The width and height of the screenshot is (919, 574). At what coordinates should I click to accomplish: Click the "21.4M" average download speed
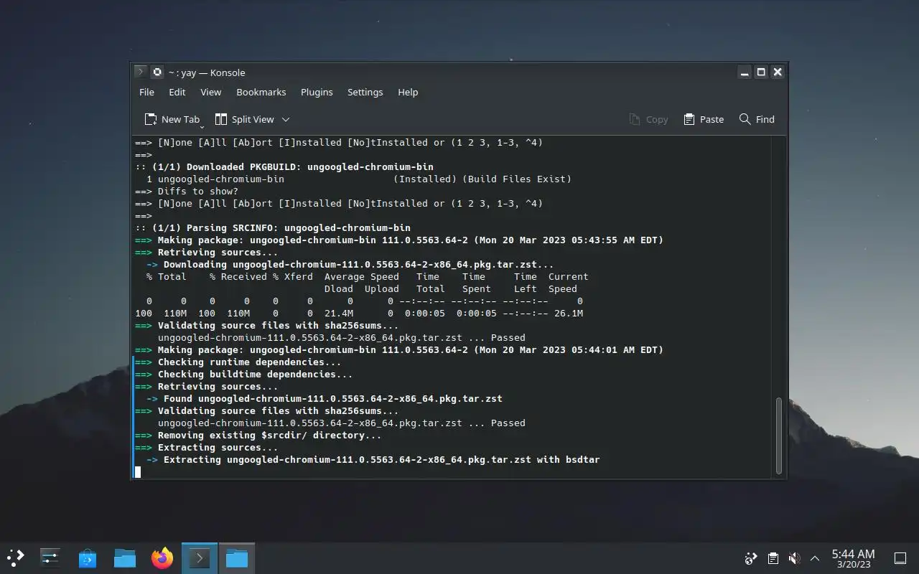pos(338,313)
